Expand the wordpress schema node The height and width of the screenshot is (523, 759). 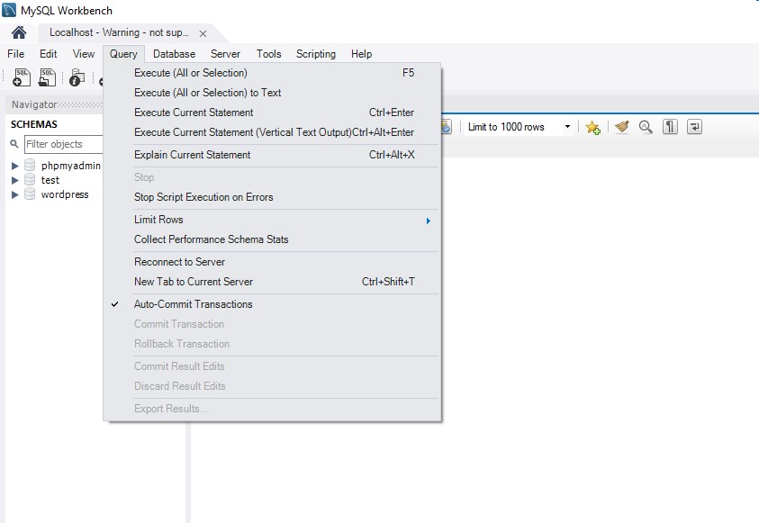(x=15, y=194)
